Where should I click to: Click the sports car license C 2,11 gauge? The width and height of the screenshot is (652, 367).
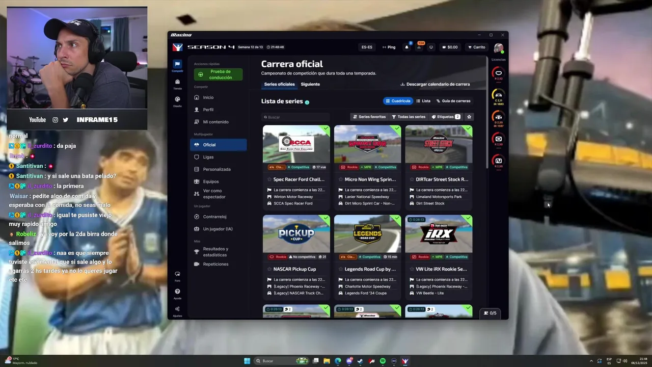499,95
